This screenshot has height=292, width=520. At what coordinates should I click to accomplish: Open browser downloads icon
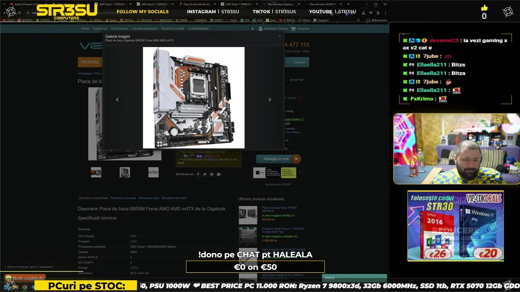[364, 12]
